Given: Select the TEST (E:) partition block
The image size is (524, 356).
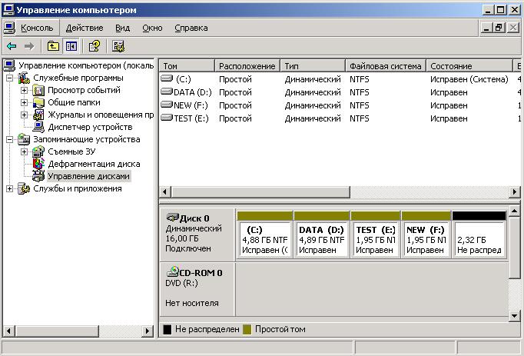Looking at the screenshot, I should (x=375, y=235).
